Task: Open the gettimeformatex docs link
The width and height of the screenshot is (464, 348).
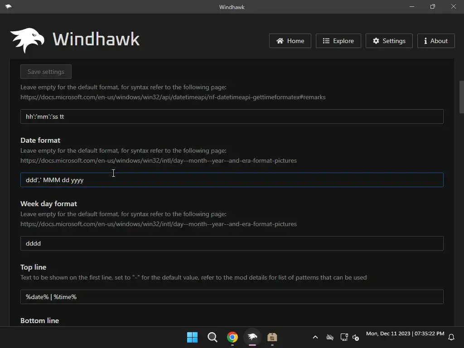Action: point(173,97)
